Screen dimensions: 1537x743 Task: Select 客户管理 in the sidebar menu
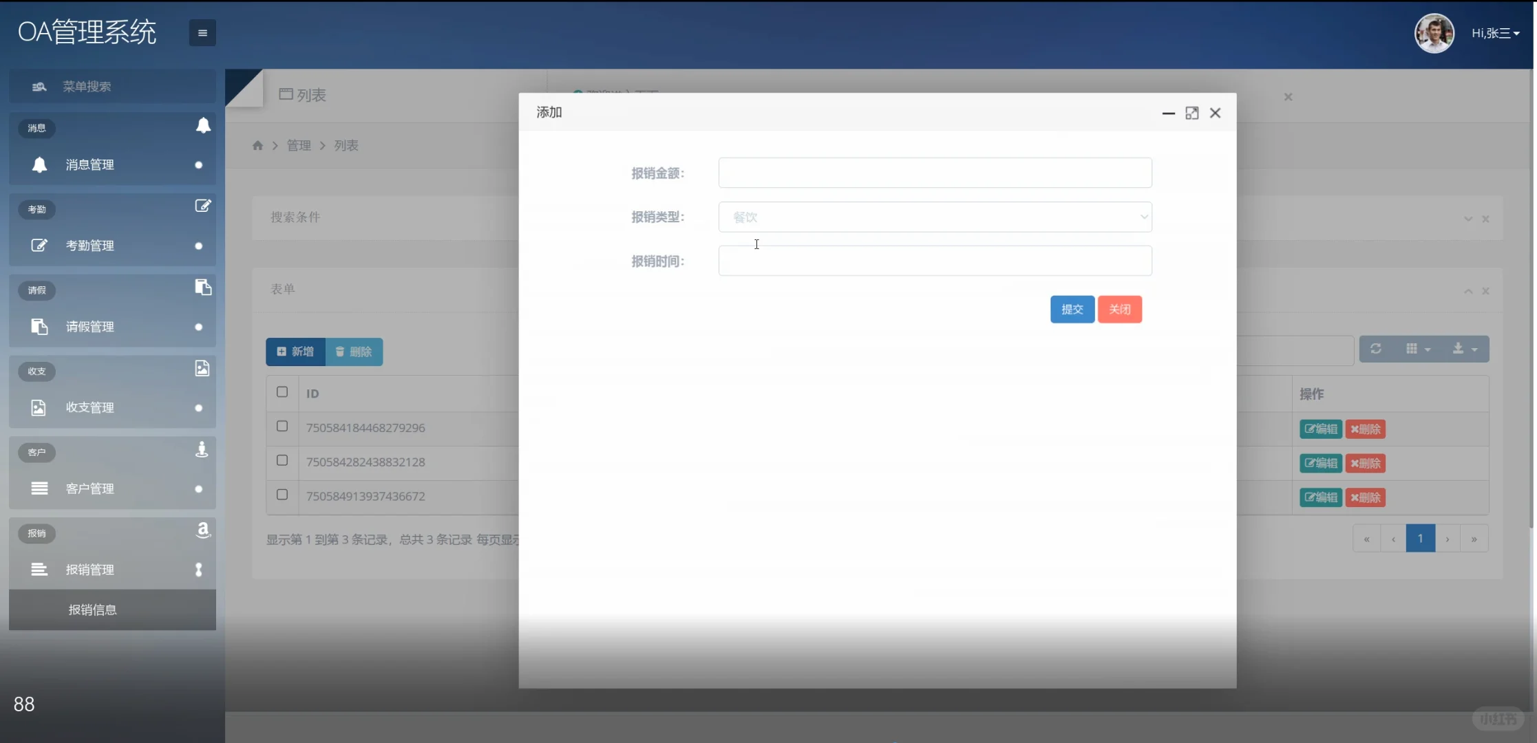point(92,488)
